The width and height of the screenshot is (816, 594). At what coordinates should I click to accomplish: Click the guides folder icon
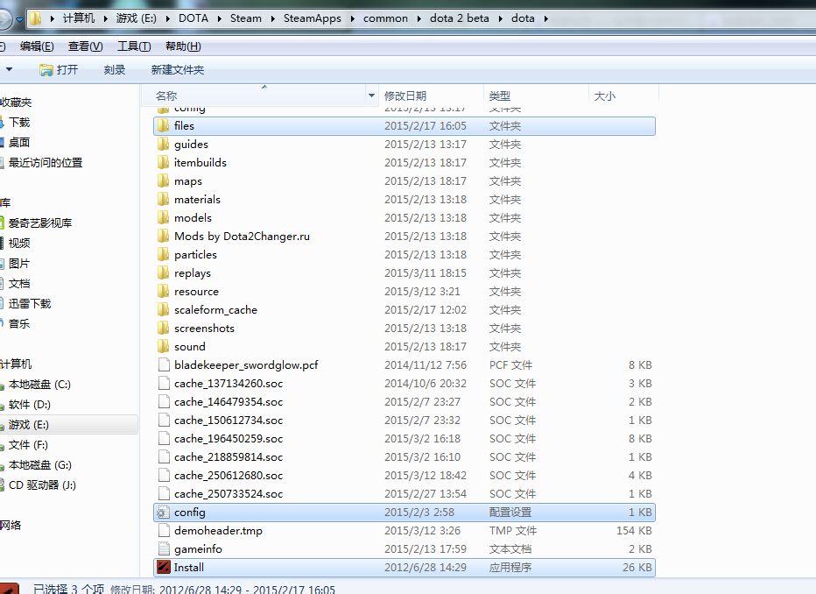tap(164, 145)
